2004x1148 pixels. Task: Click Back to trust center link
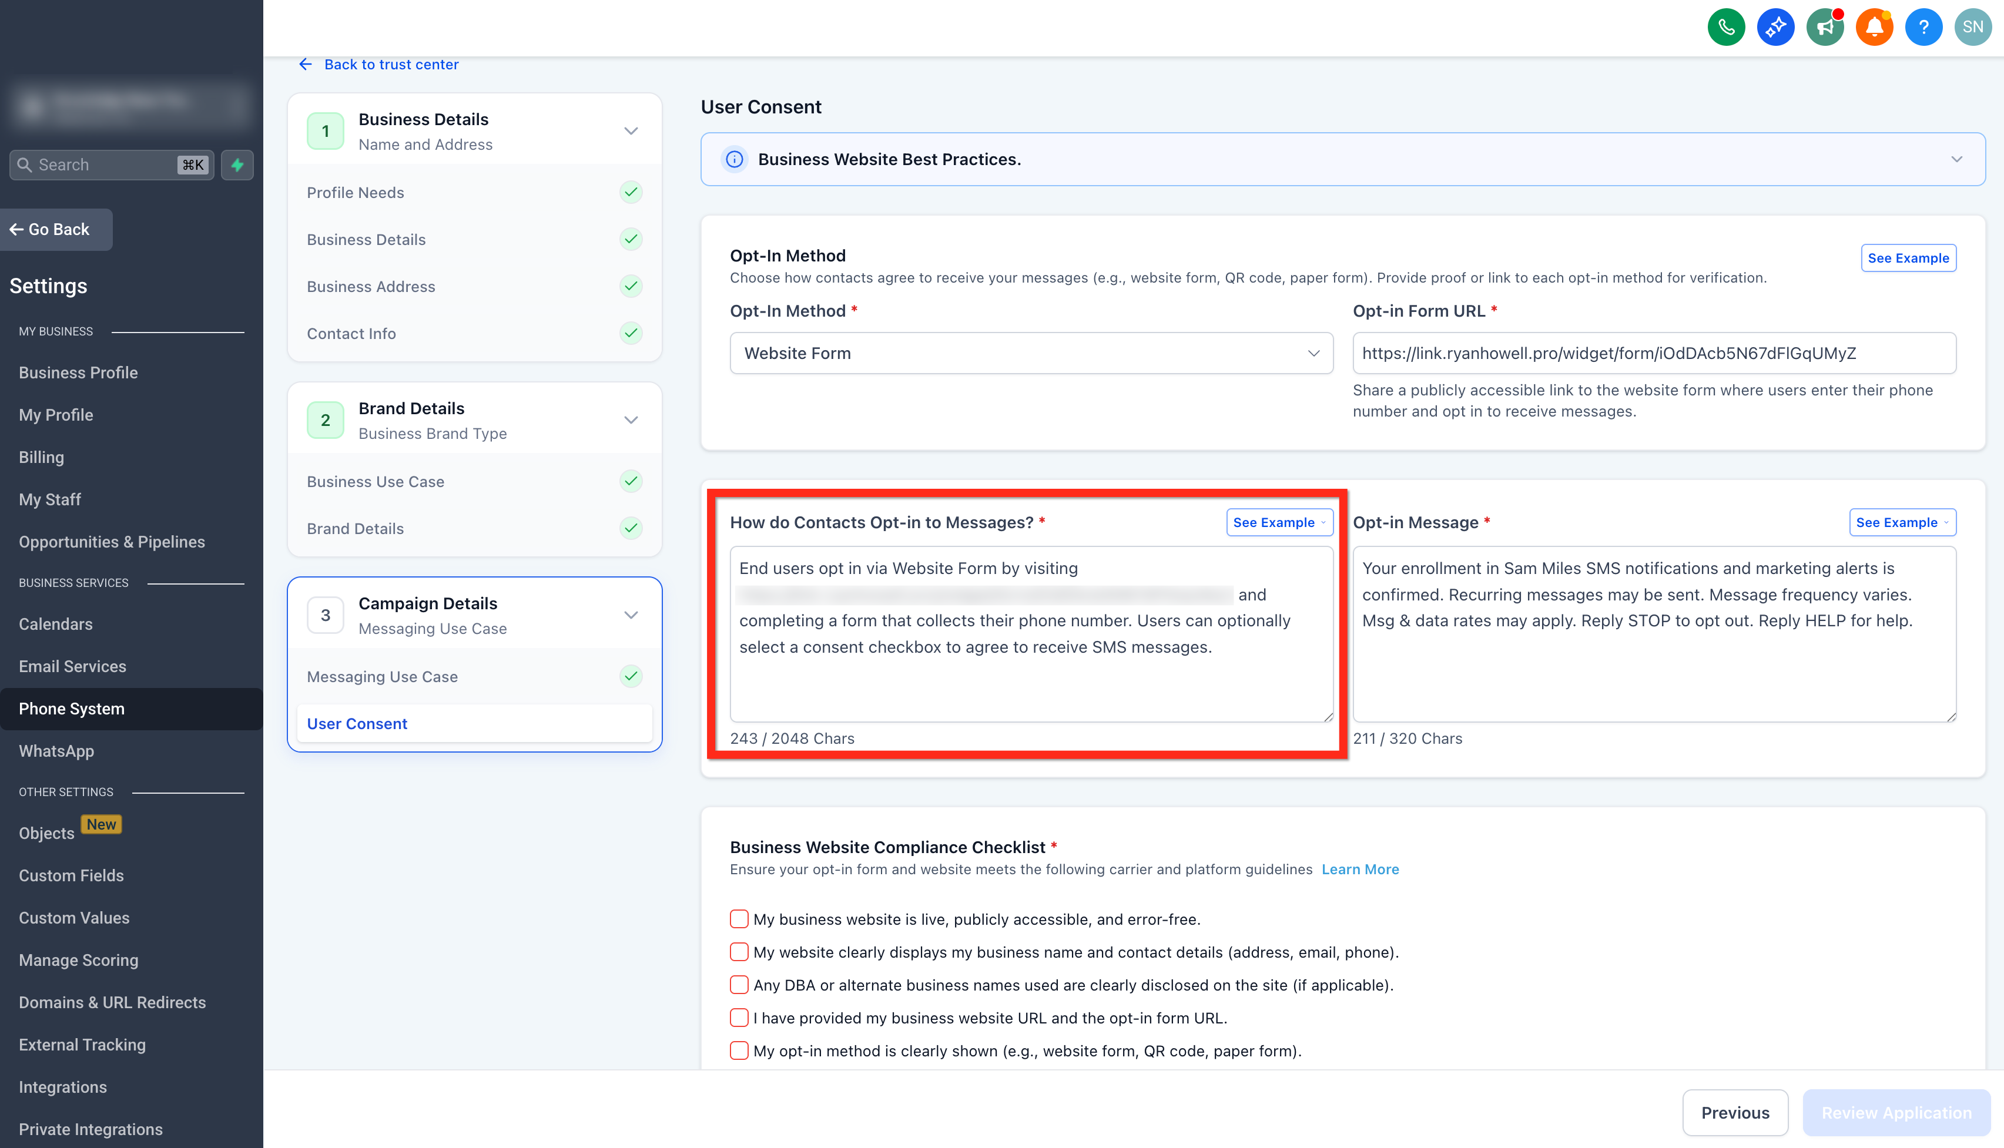coord(390,65)
